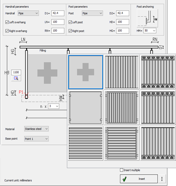176x186 pixels.
Task: Open the three-dot options next to Insert
Action: [x=162, y=179]
